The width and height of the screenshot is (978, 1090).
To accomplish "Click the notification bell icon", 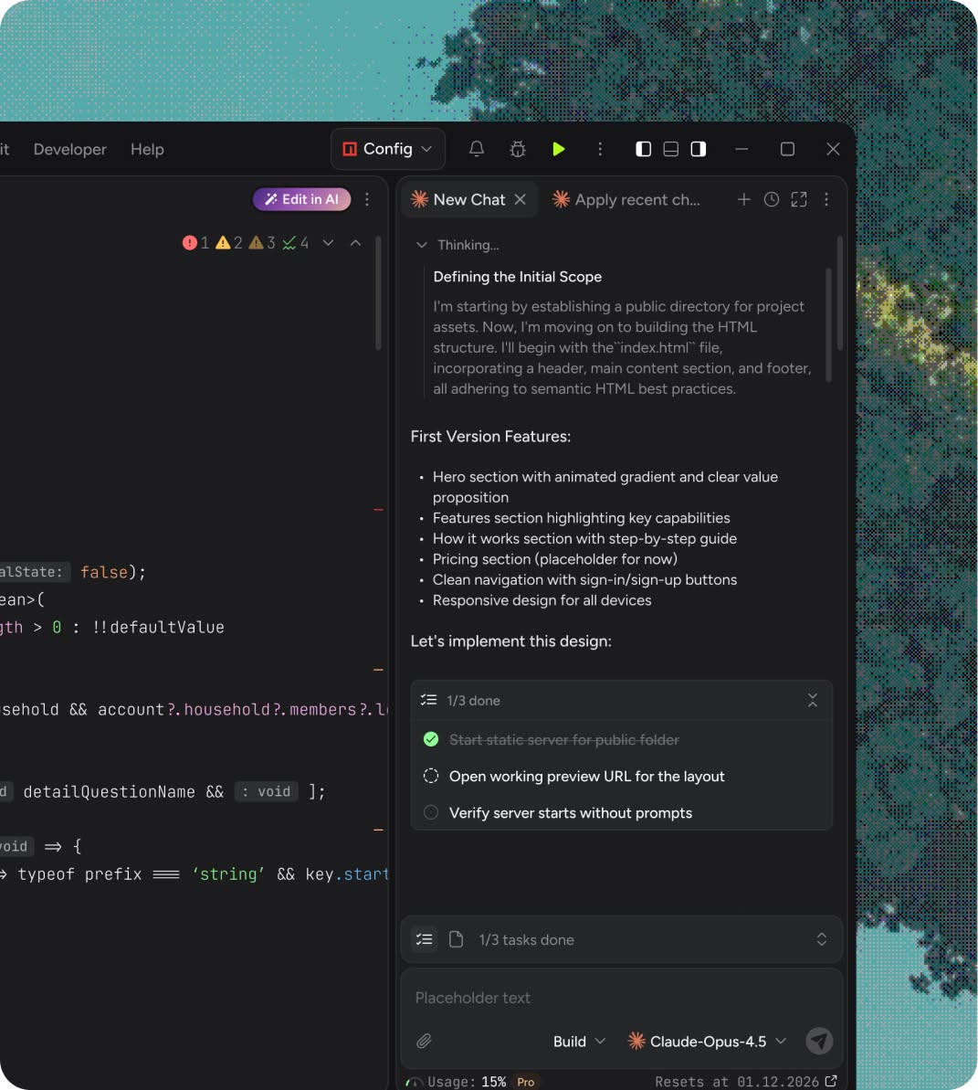I will [x=476, y=149].
